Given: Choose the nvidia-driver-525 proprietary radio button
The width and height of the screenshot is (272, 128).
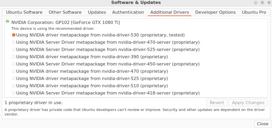Looking at the screenshot, I should 14,79.
